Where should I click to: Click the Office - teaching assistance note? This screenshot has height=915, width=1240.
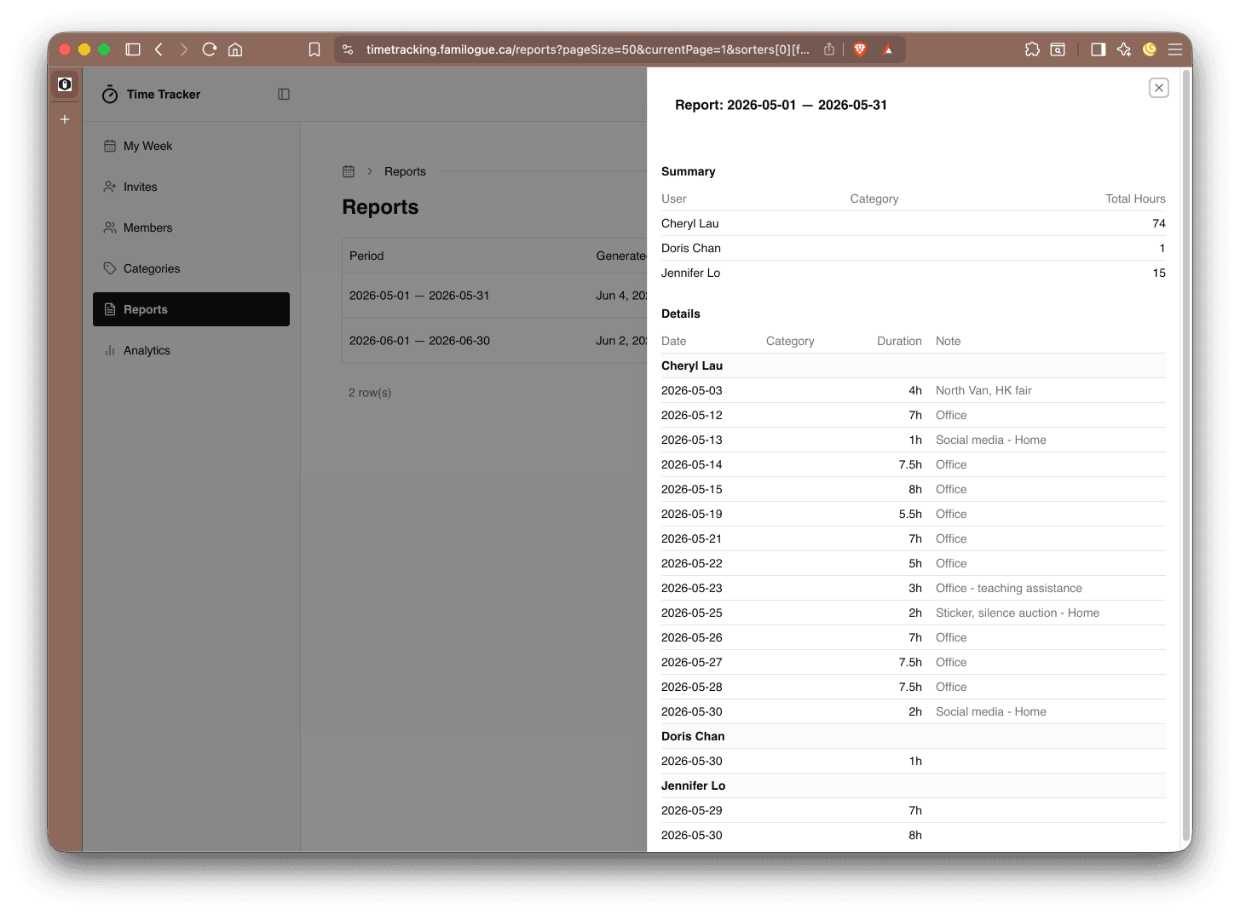point(1009,588)
